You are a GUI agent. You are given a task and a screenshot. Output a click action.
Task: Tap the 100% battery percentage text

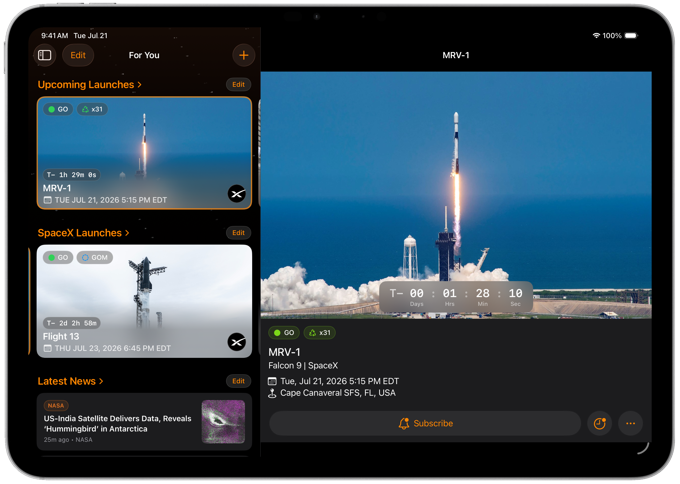[x=612, y=36]
